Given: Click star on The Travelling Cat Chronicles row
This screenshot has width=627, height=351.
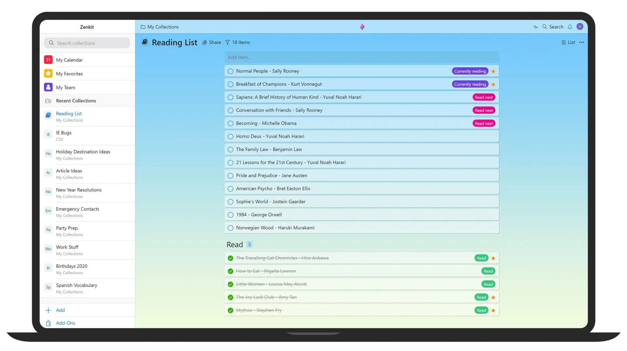Looking at the screenshot, I should tap(493, 258).
